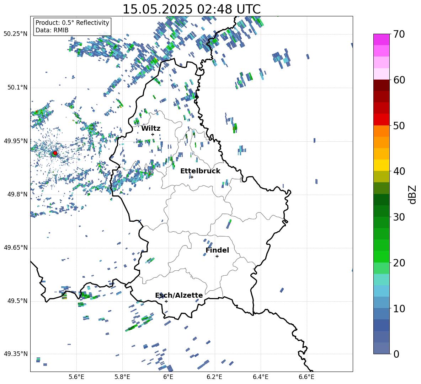The height and width of the screenshot is (384, 421).
Task: Click the 49.65°N latitude label
Action: (x=16, y=248)
